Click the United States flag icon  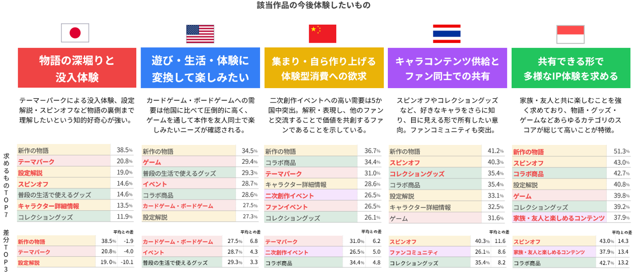click(x=200, y=33)
